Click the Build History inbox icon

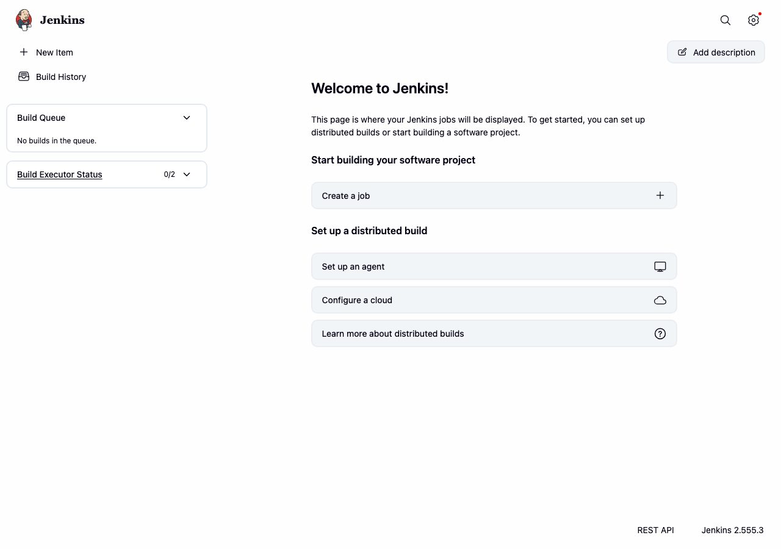[24, 76]
